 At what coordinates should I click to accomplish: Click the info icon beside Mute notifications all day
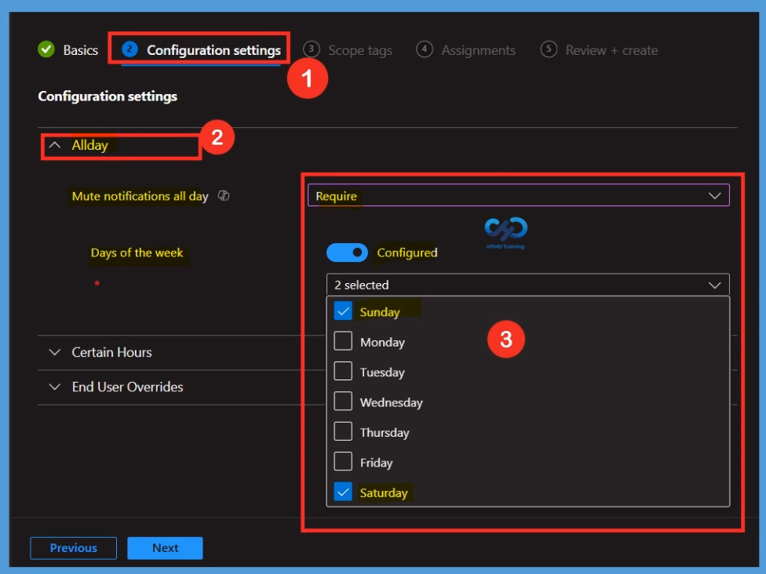point(224,196)
